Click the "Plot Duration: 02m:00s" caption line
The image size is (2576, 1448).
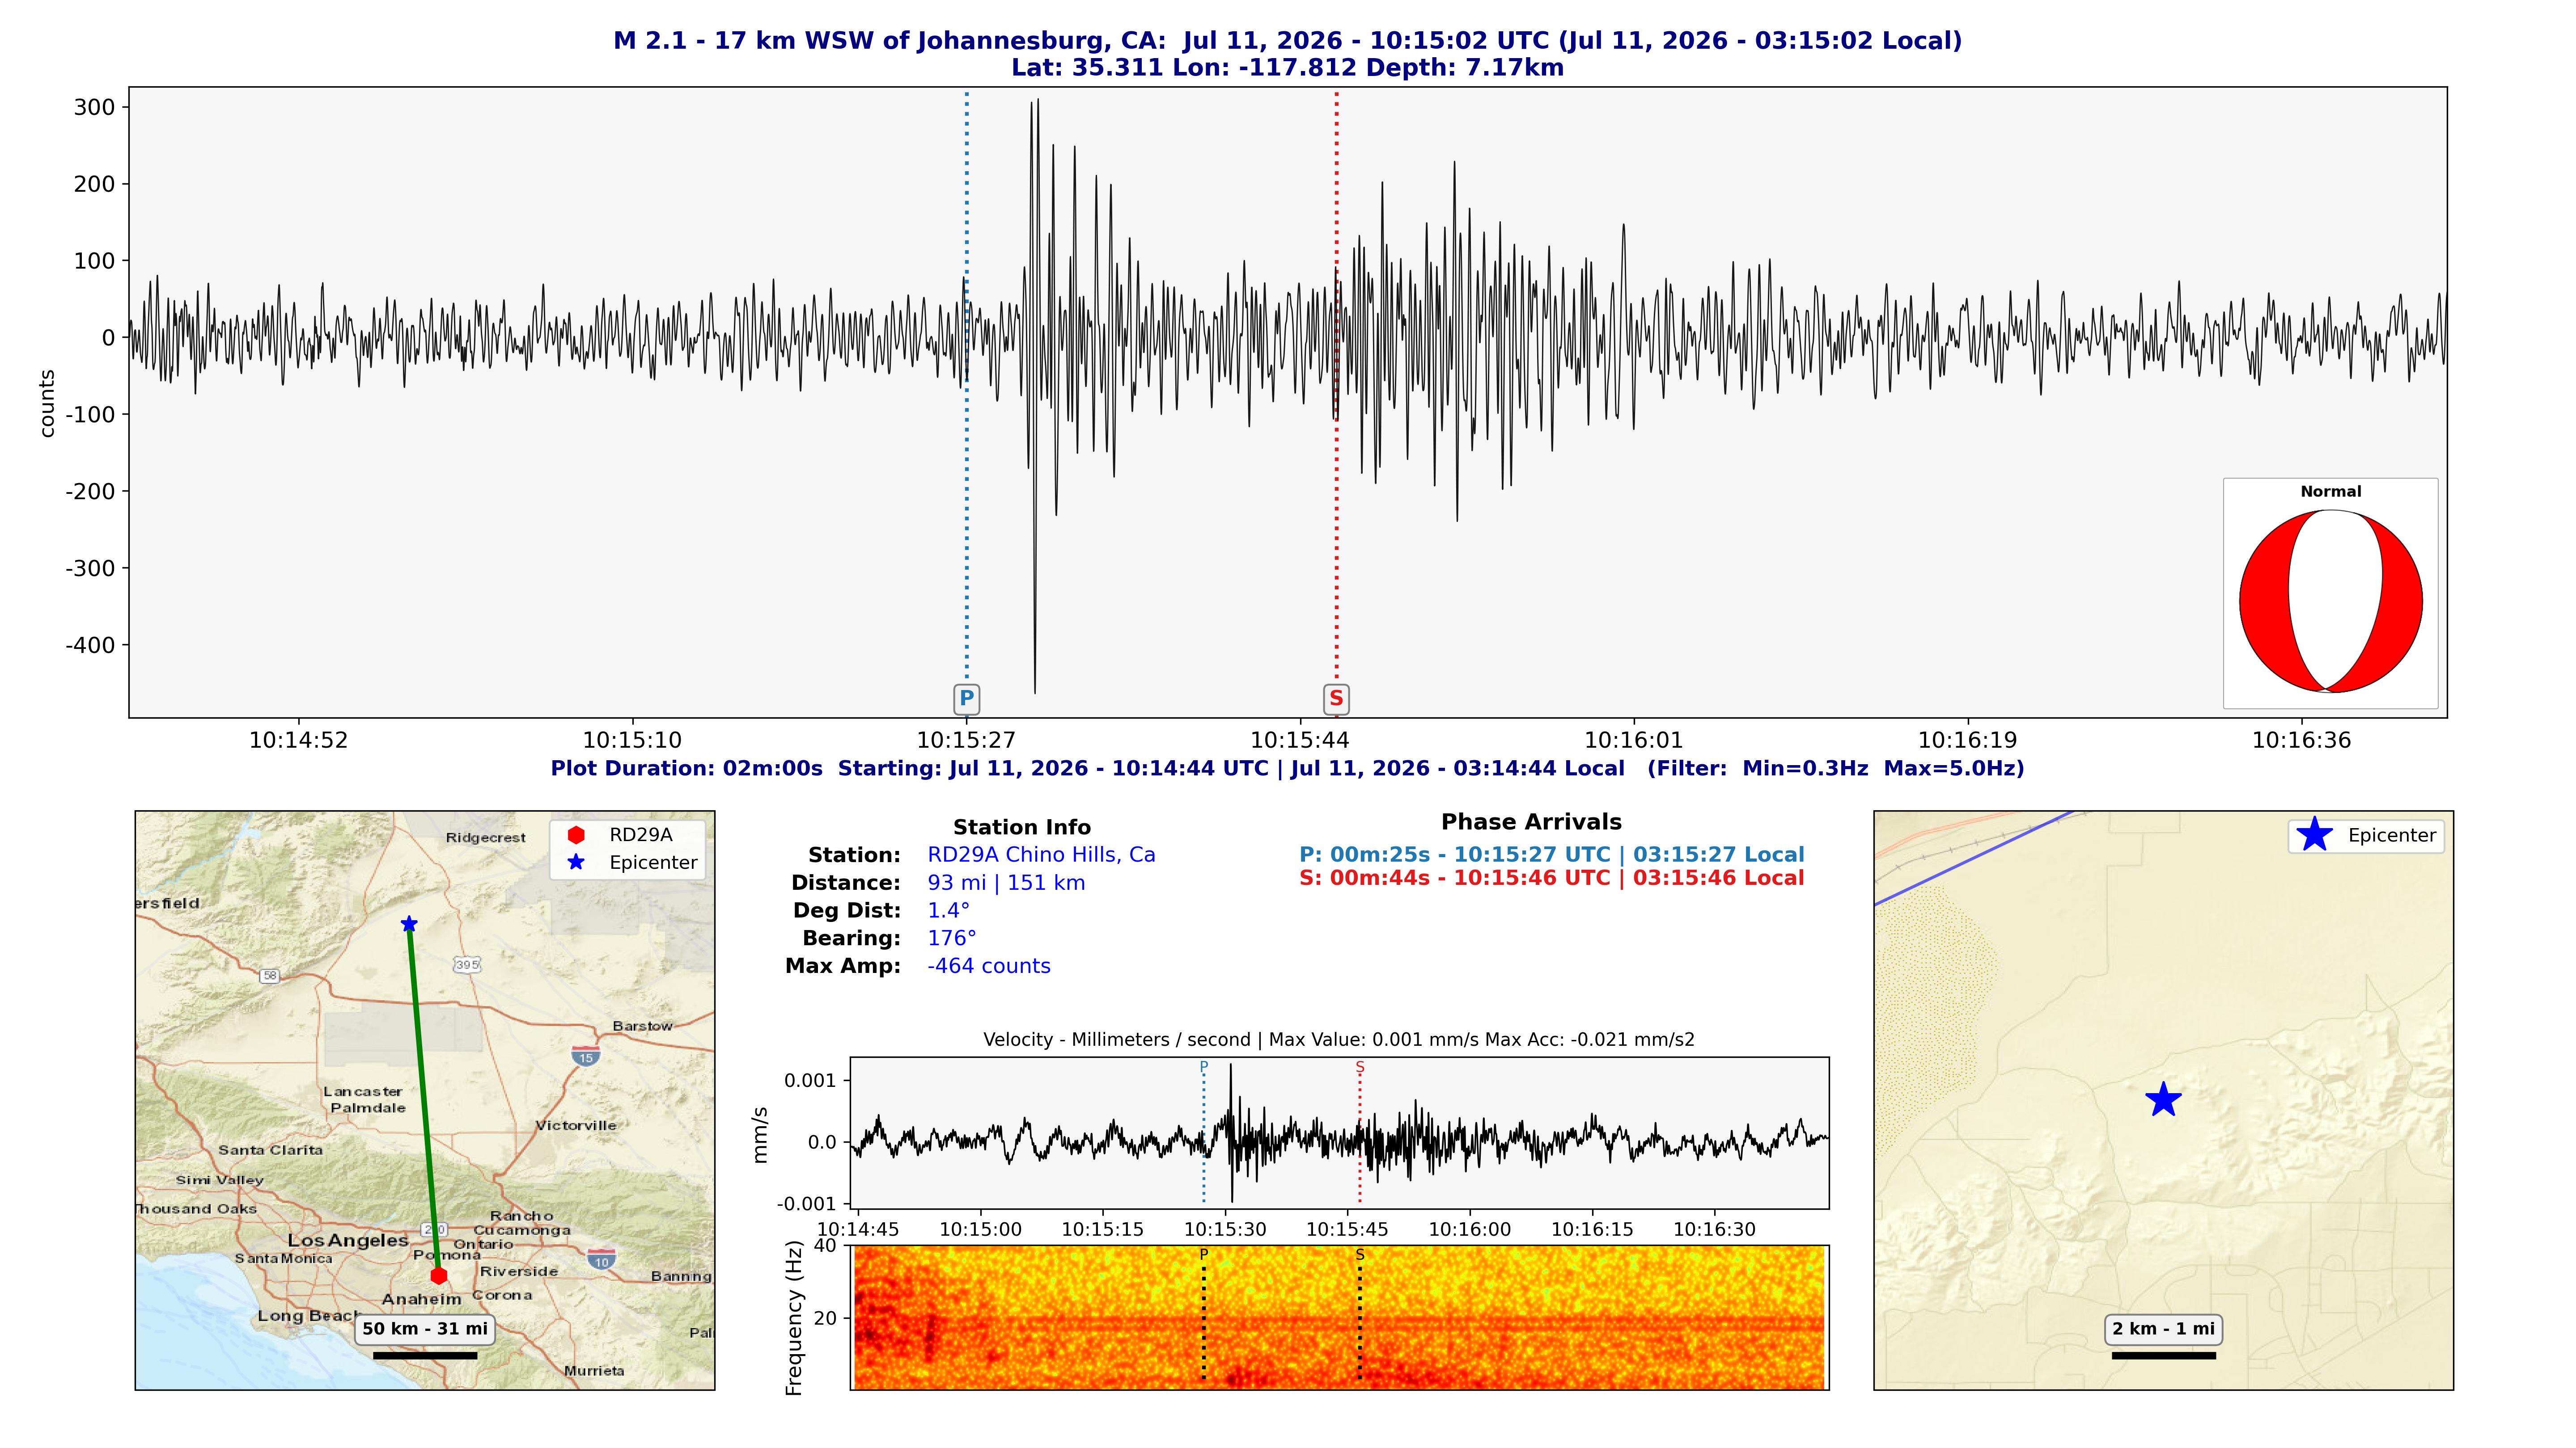pos(1287,769)
